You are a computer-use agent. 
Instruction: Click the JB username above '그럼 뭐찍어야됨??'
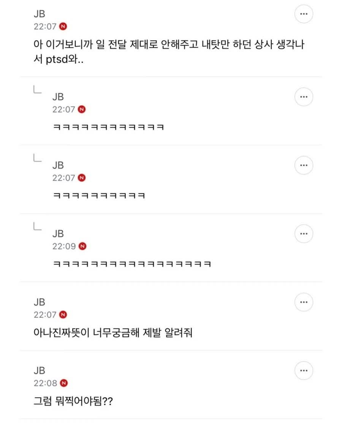(39, 371)
